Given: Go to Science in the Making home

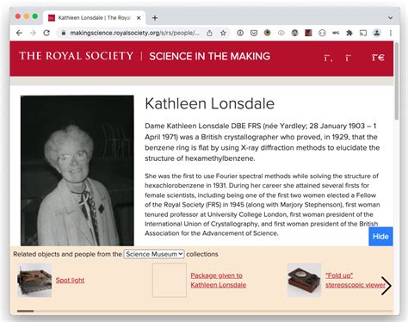Looking at the screenshot, I should click(x=209, y=56).
